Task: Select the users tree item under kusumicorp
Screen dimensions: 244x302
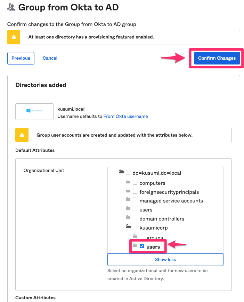Action: (153, 246)
